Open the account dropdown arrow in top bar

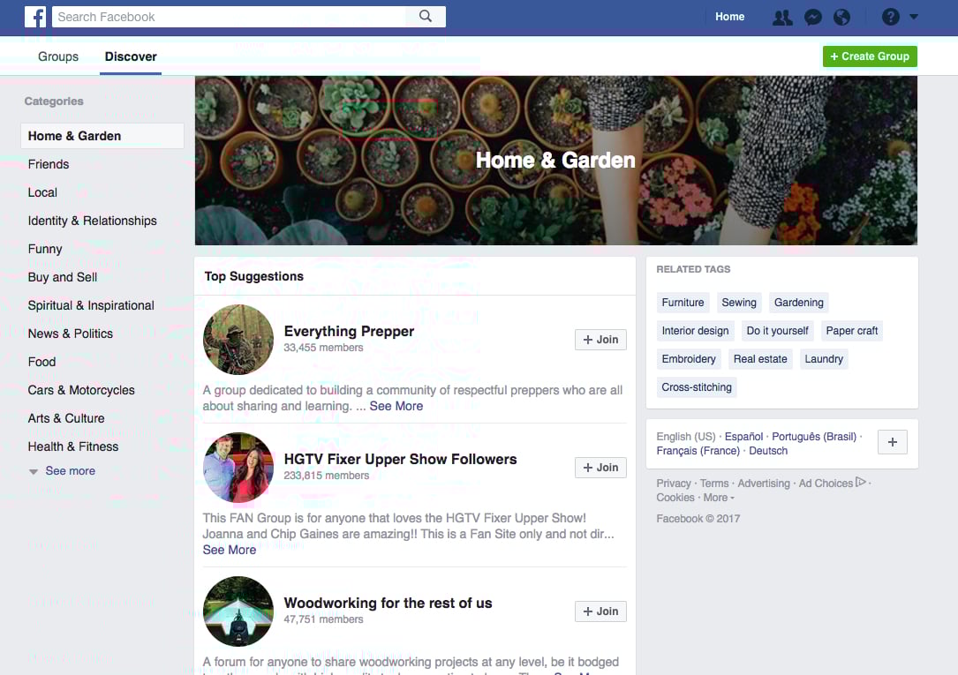[913, 17]
